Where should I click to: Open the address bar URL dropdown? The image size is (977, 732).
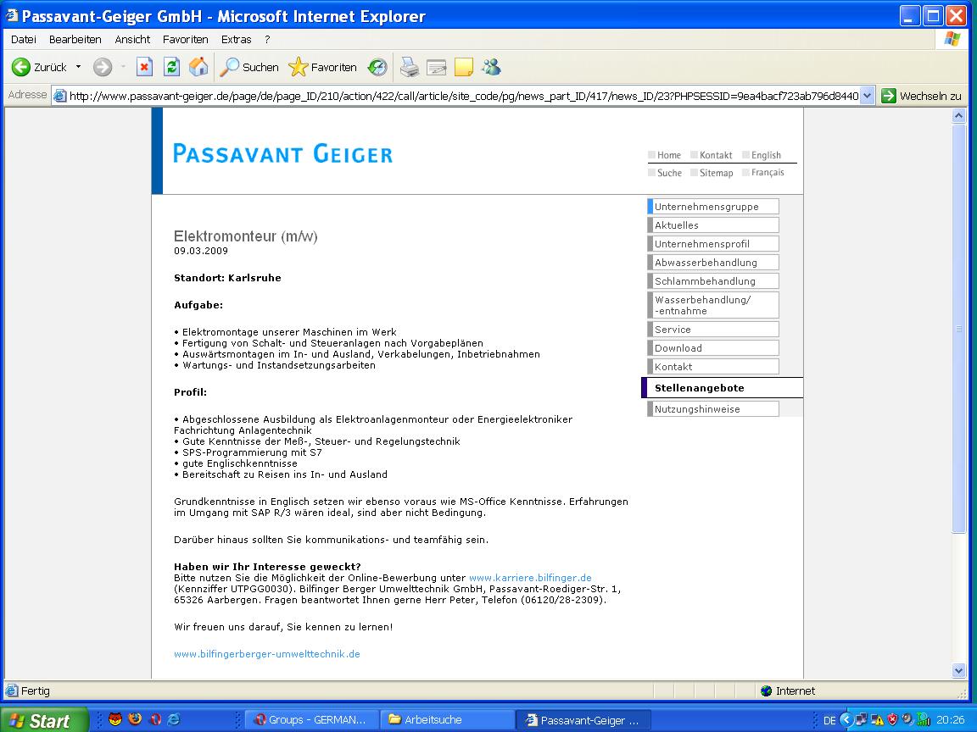coord(867,96)
